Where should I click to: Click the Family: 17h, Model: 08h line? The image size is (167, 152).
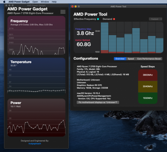(89, 69)
